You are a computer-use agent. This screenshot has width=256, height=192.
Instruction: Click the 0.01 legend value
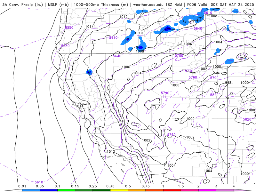point(22,186)
